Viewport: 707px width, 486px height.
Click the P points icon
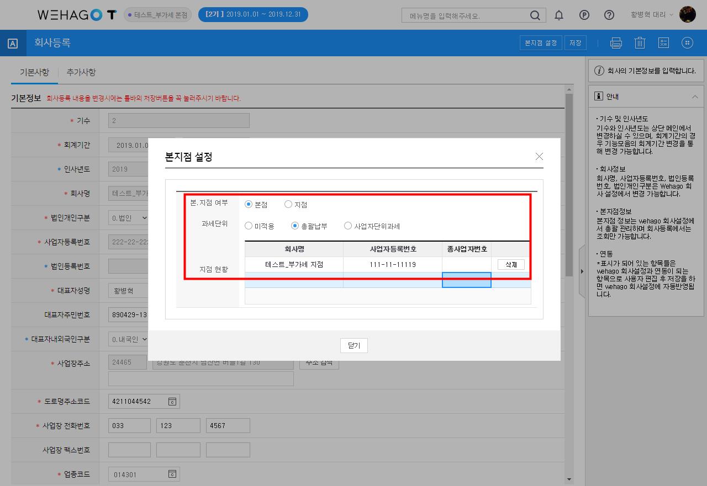(584, 15)
